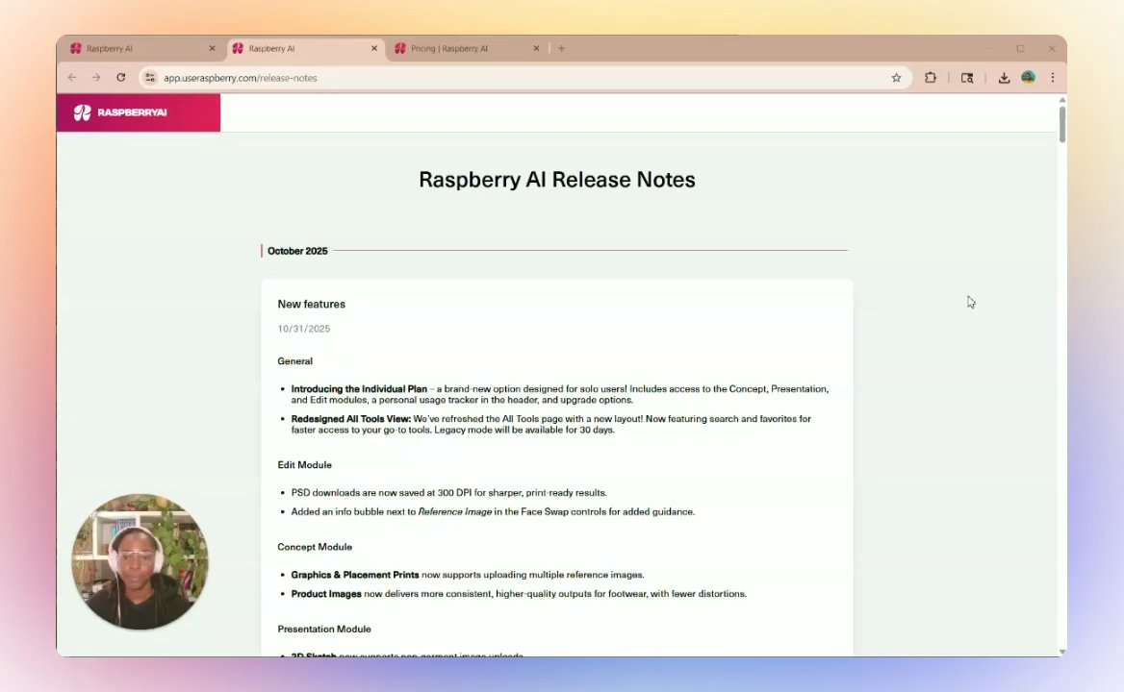Screen dimensions: 1124x692
Task: Click the page vertical scrollbar thumb
Action: [1061, 124]
